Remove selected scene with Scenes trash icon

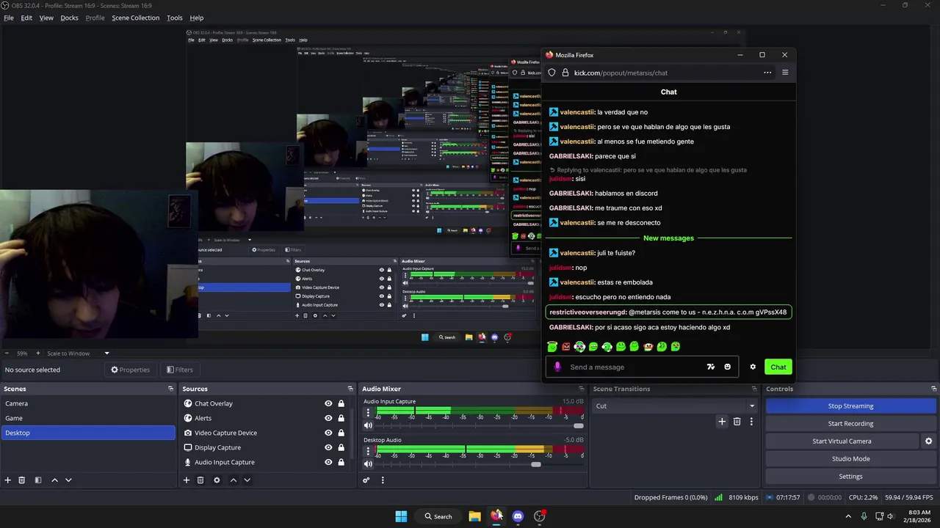coord(22,480)
